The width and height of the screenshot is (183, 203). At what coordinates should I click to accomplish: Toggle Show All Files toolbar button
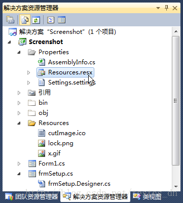click(25, 20)
